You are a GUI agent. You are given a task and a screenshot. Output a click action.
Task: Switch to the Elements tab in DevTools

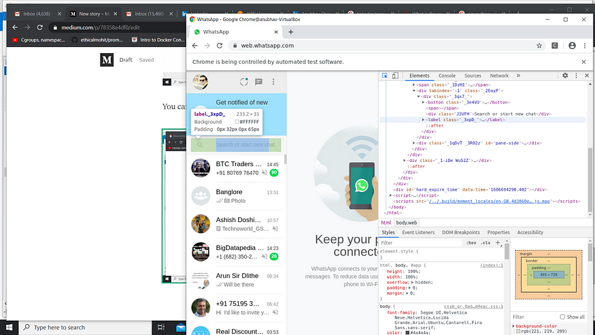pos(420,76)
